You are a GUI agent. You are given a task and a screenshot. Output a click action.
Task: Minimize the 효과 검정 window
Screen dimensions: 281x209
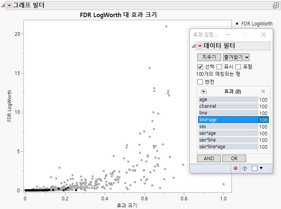click(227, 35)
